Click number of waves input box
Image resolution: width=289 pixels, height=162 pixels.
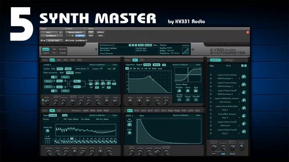point(47,142)
